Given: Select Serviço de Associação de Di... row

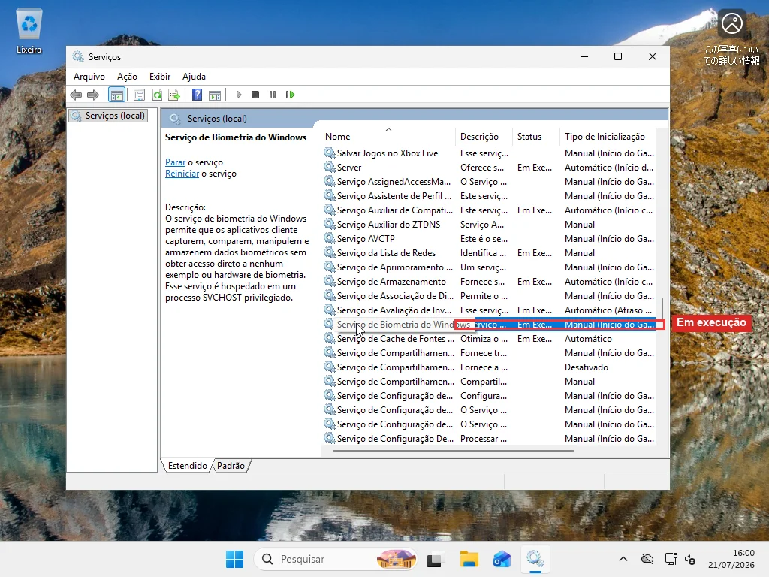Looking at the screenshot, I should pyautogui.click(x=489, y=296).
